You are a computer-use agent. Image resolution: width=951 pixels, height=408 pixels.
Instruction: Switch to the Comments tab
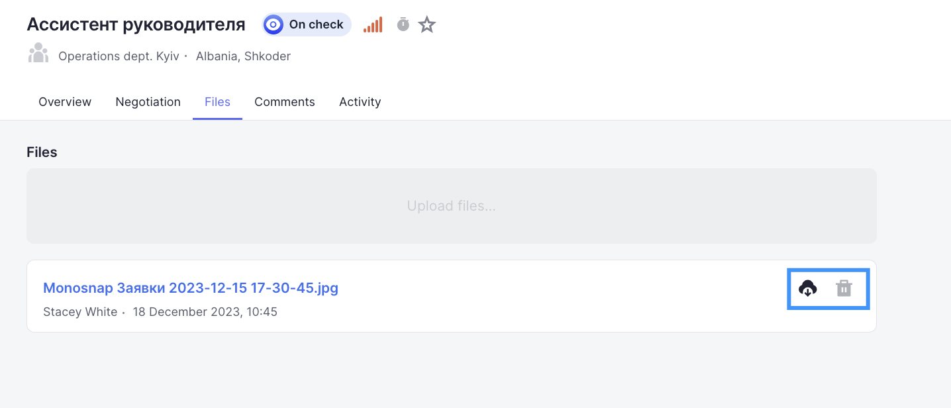coord(285,101)
